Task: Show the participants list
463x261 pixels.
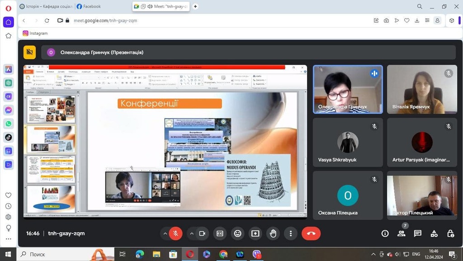Action: [x=401, y=233]
